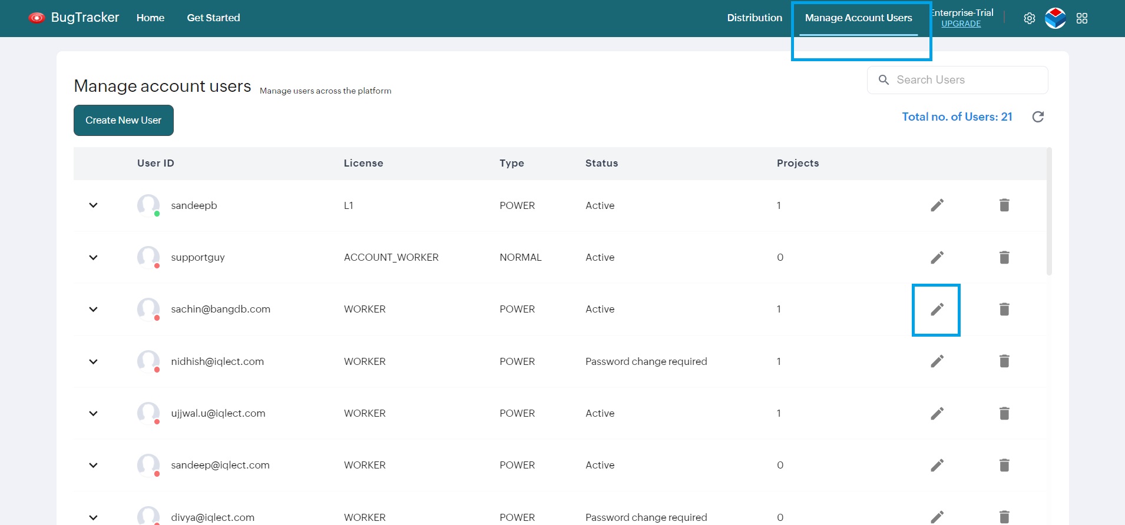Click the email ujjwal.u@iqlect.com
Screen dimensions: 1125x525
tap(218, 413)
